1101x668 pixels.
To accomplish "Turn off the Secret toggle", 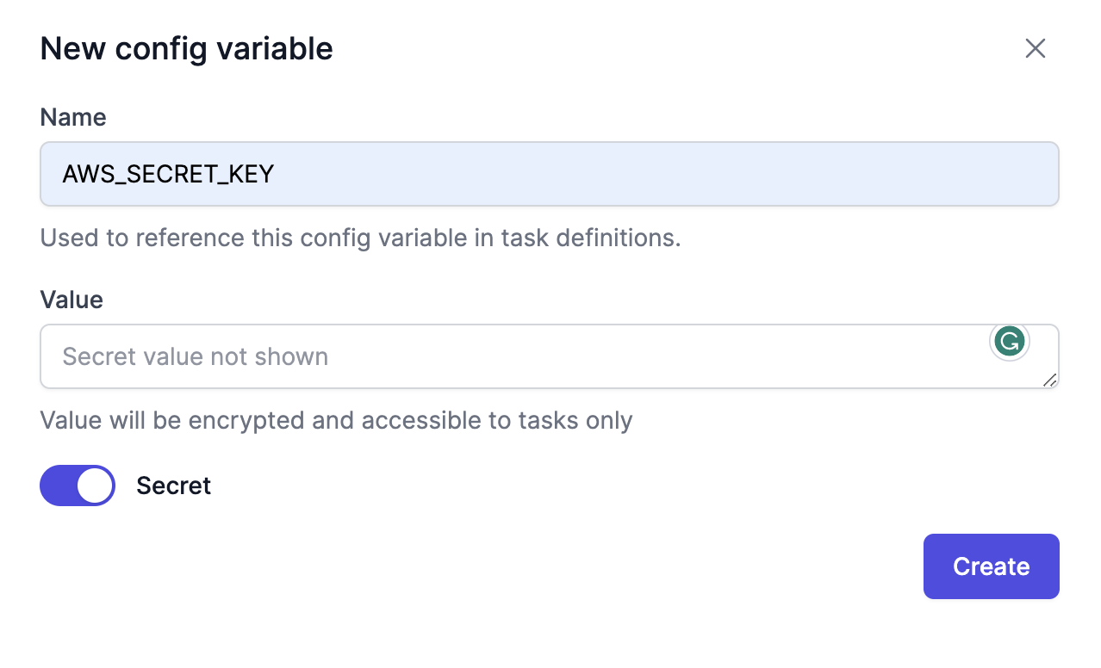I will [78, 486].
